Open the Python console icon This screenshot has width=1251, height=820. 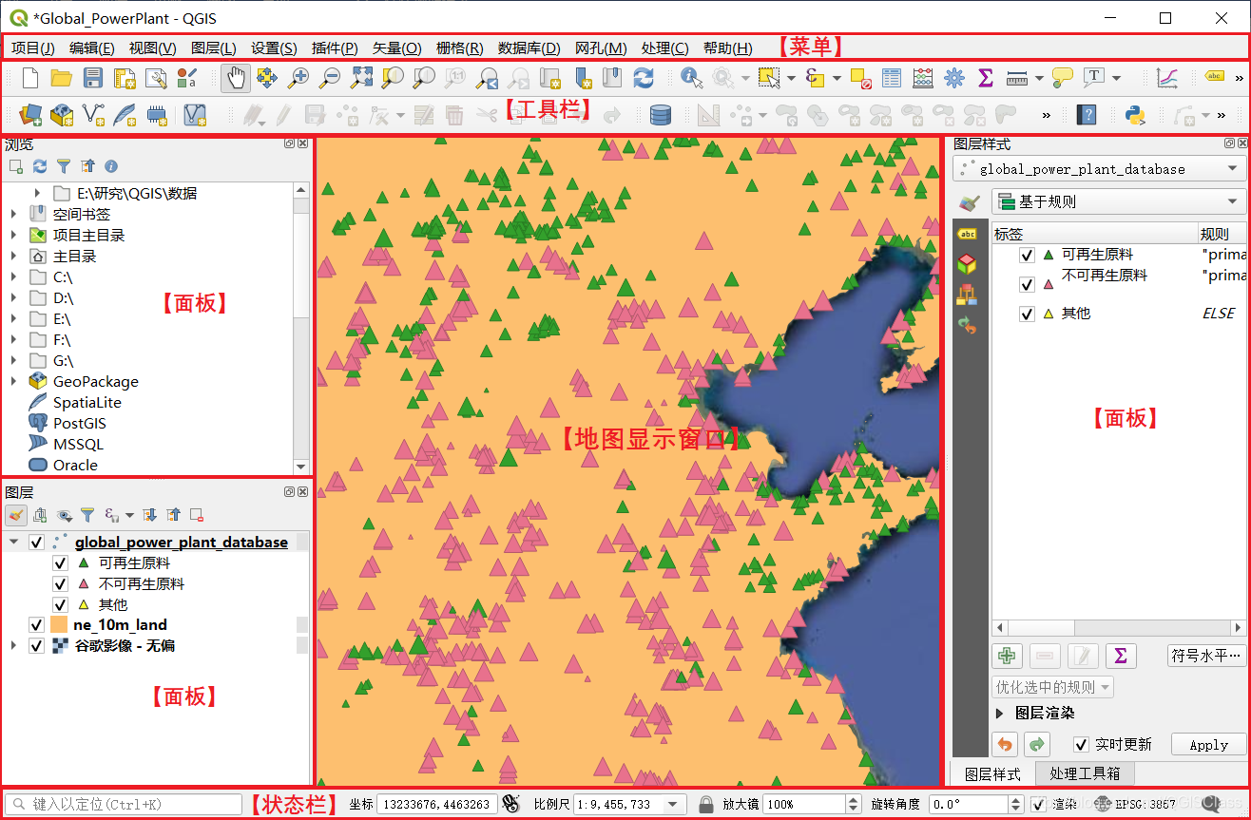[1134, 115]
